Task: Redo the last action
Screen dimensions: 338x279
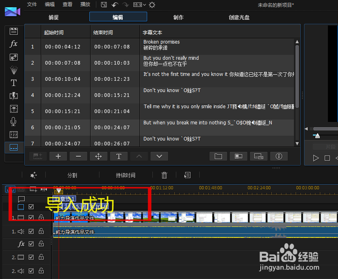Action: click(125, 5)
